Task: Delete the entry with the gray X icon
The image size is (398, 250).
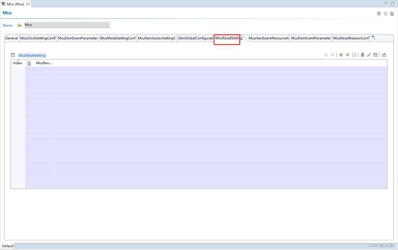Action: (347, 55)
